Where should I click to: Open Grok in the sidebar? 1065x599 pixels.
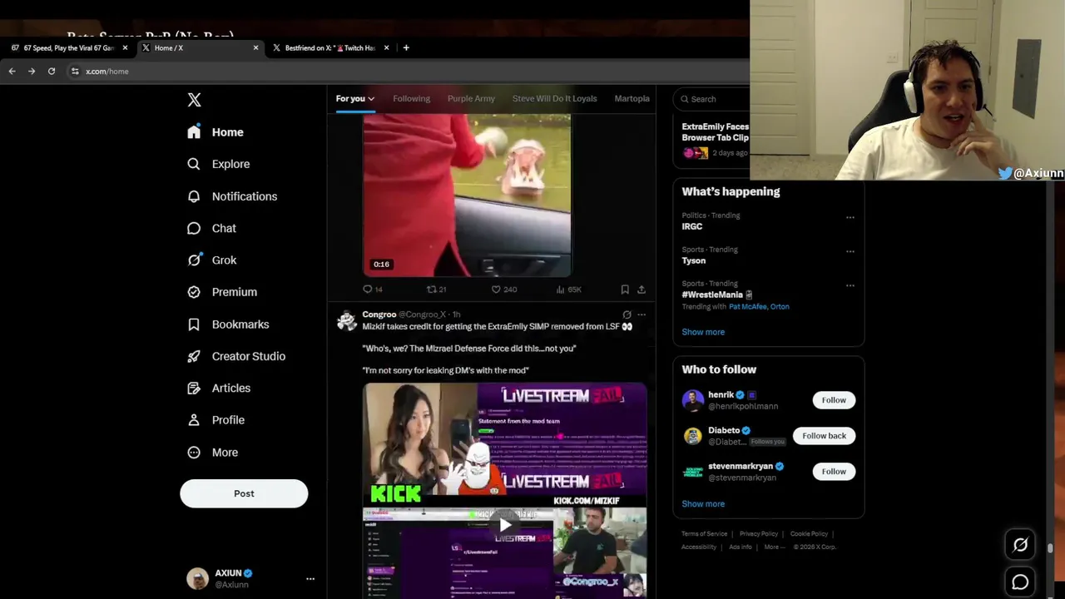pyautogui.click(x=212, y=260)
